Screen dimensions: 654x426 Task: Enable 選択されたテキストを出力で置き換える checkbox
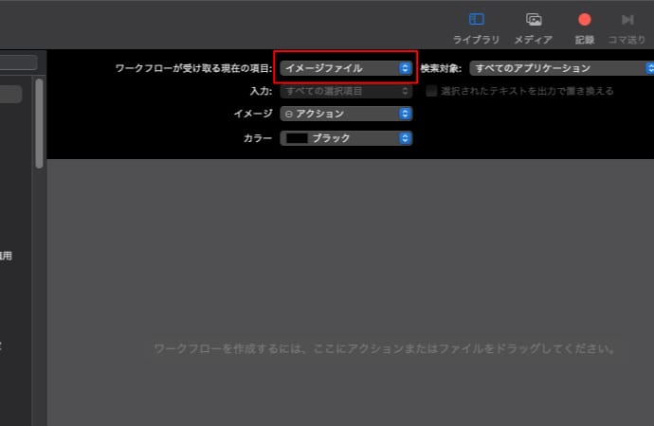(x=432, y=91)
